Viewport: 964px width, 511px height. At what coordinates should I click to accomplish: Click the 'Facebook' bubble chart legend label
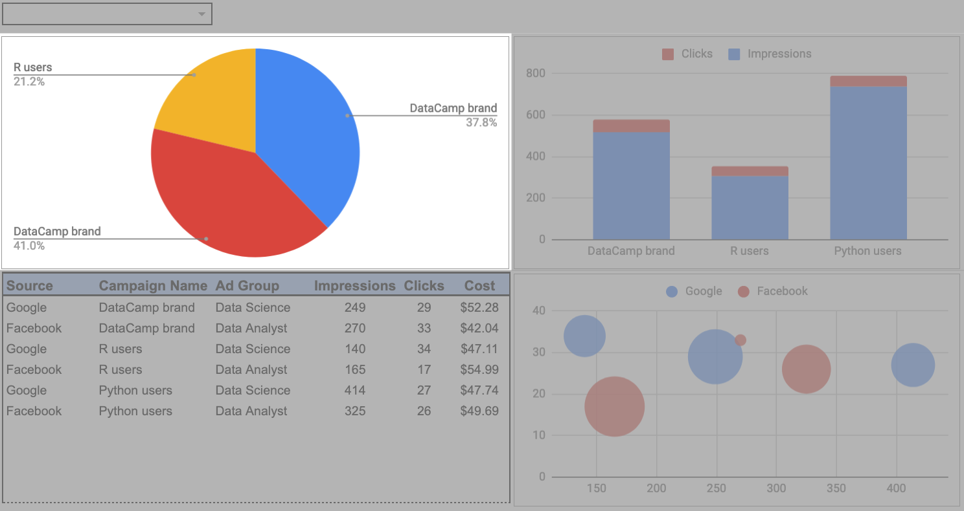tap(782, 291)
